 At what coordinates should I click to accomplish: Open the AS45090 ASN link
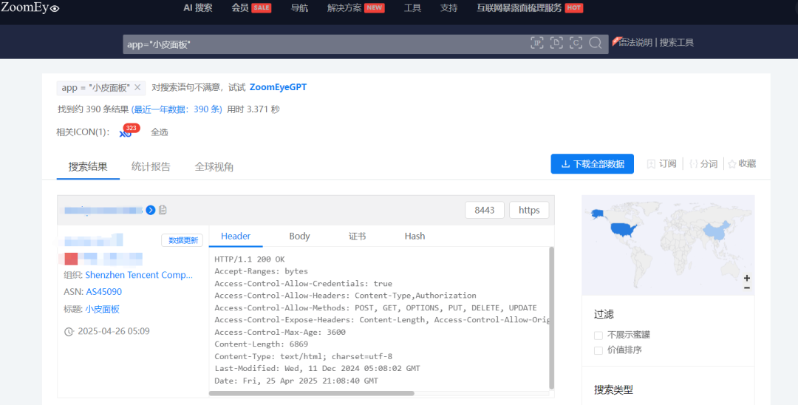pyautogui.click(x=104, y=291)
